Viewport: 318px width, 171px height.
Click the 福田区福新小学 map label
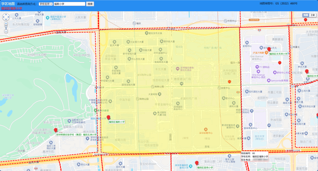point(117,122)
